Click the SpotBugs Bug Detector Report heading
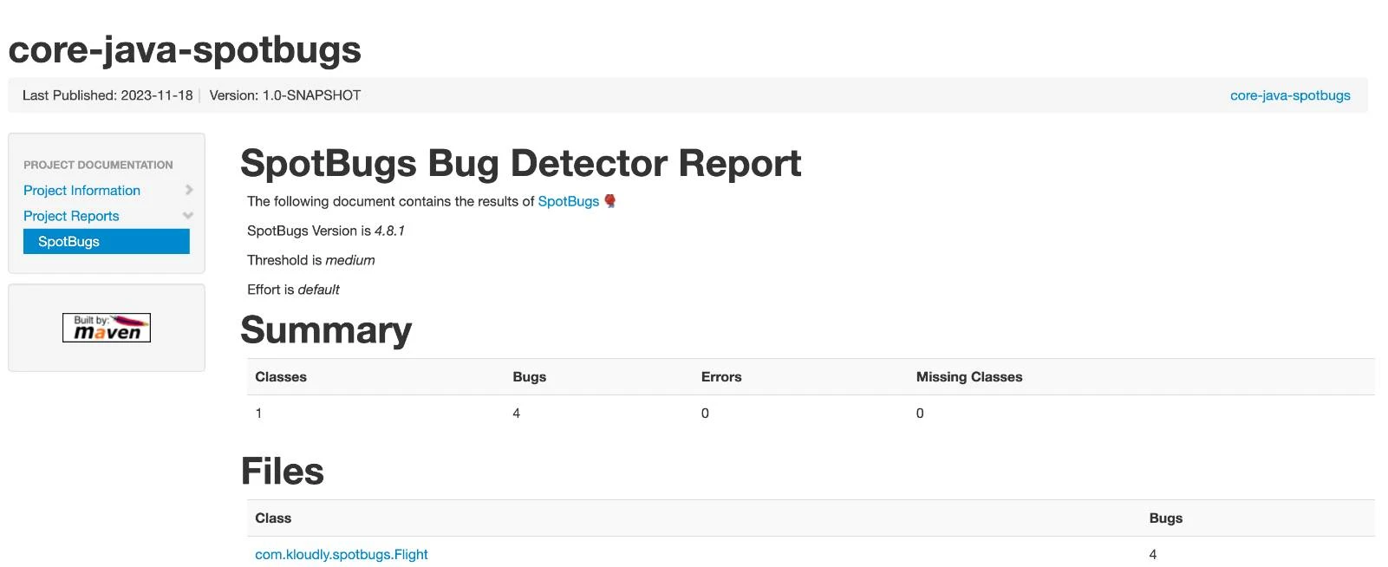The width and height of the screenshot is (1388, 567). coord(521,163)
